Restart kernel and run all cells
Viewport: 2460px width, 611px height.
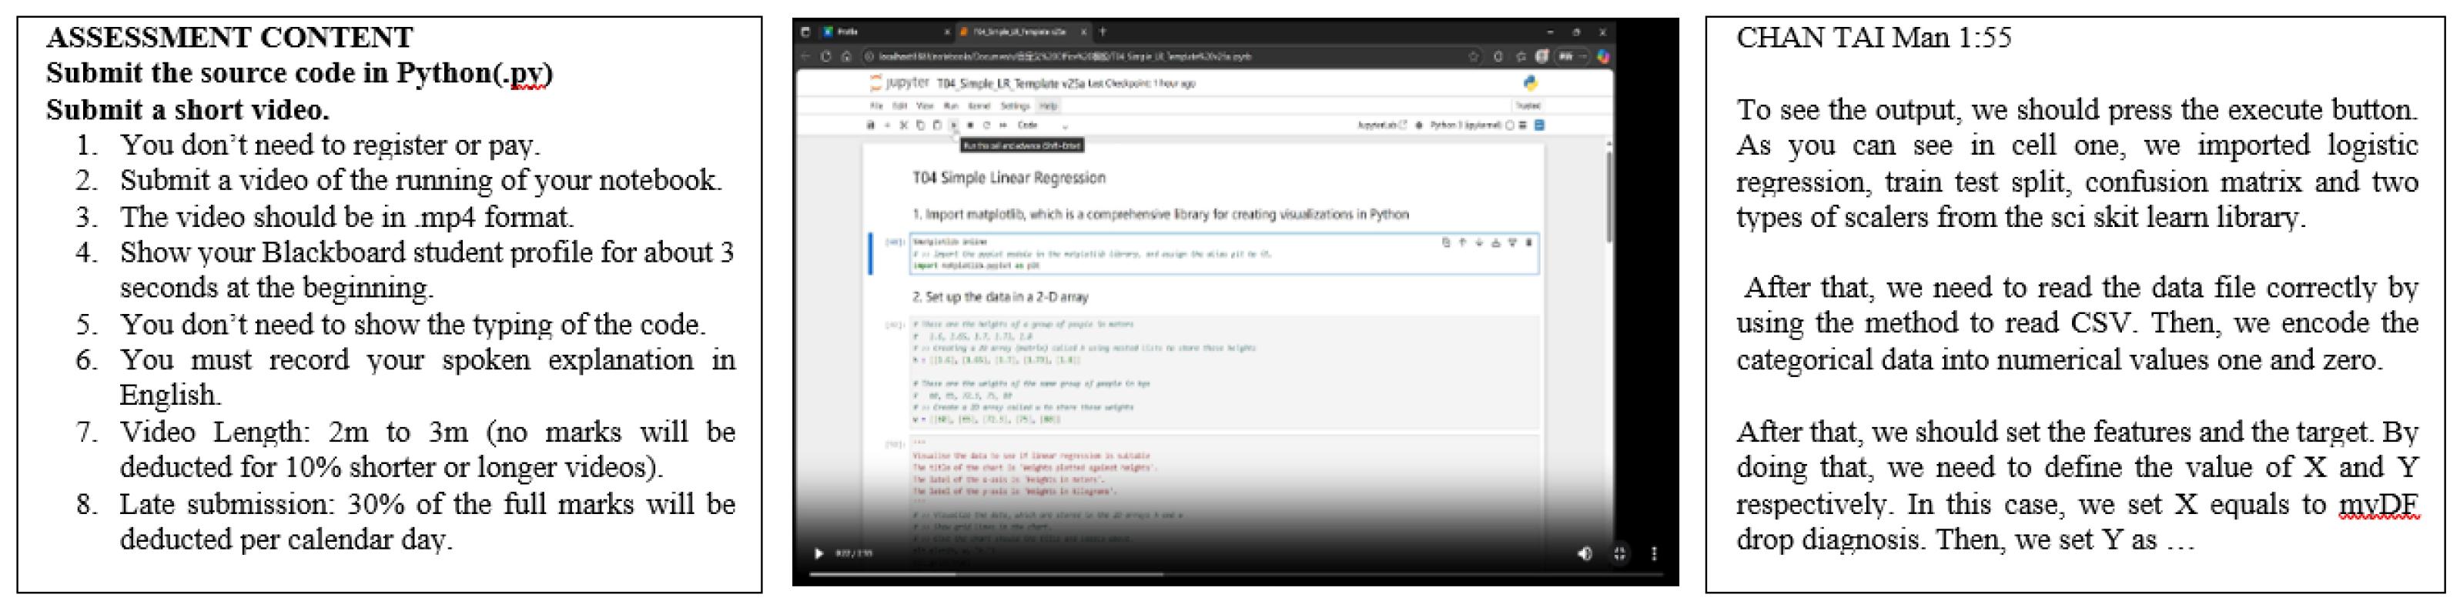click(1002, 125)
